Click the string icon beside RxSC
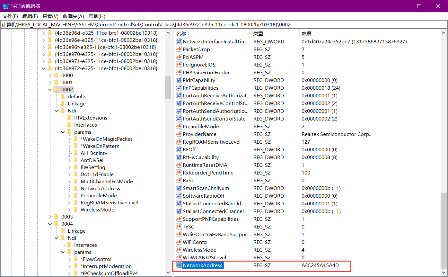448x277 pixels. tap(179, 180)
